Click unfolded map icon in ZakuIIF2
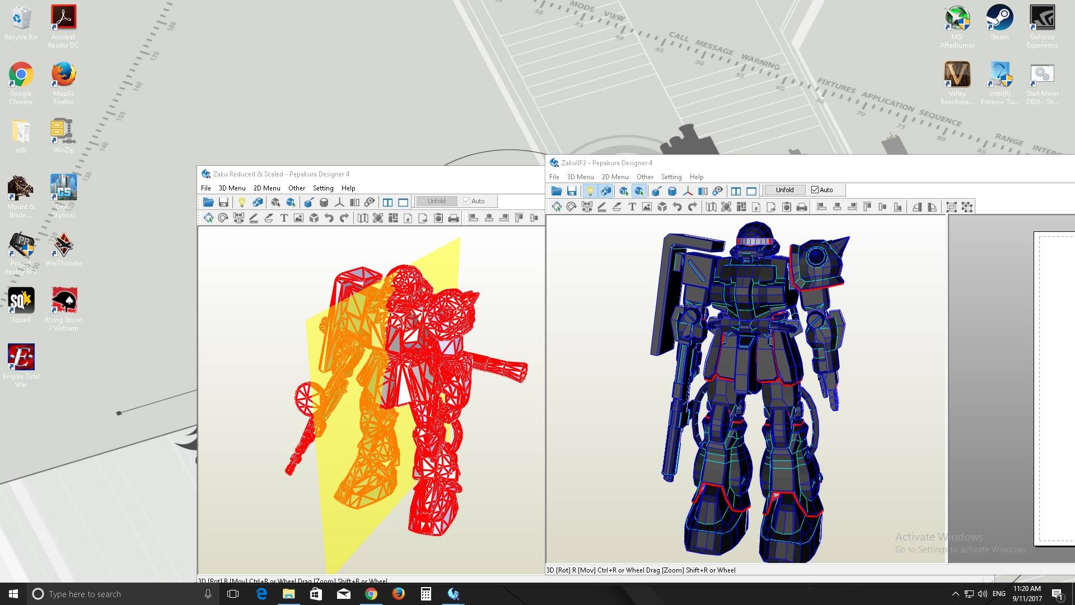 (x=711, y=207)
